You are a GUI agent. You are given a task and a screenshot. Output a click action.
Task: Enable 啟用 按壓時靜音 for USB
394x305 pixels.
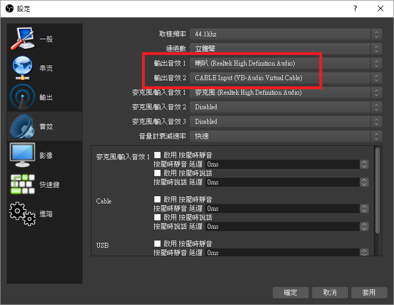157,243
